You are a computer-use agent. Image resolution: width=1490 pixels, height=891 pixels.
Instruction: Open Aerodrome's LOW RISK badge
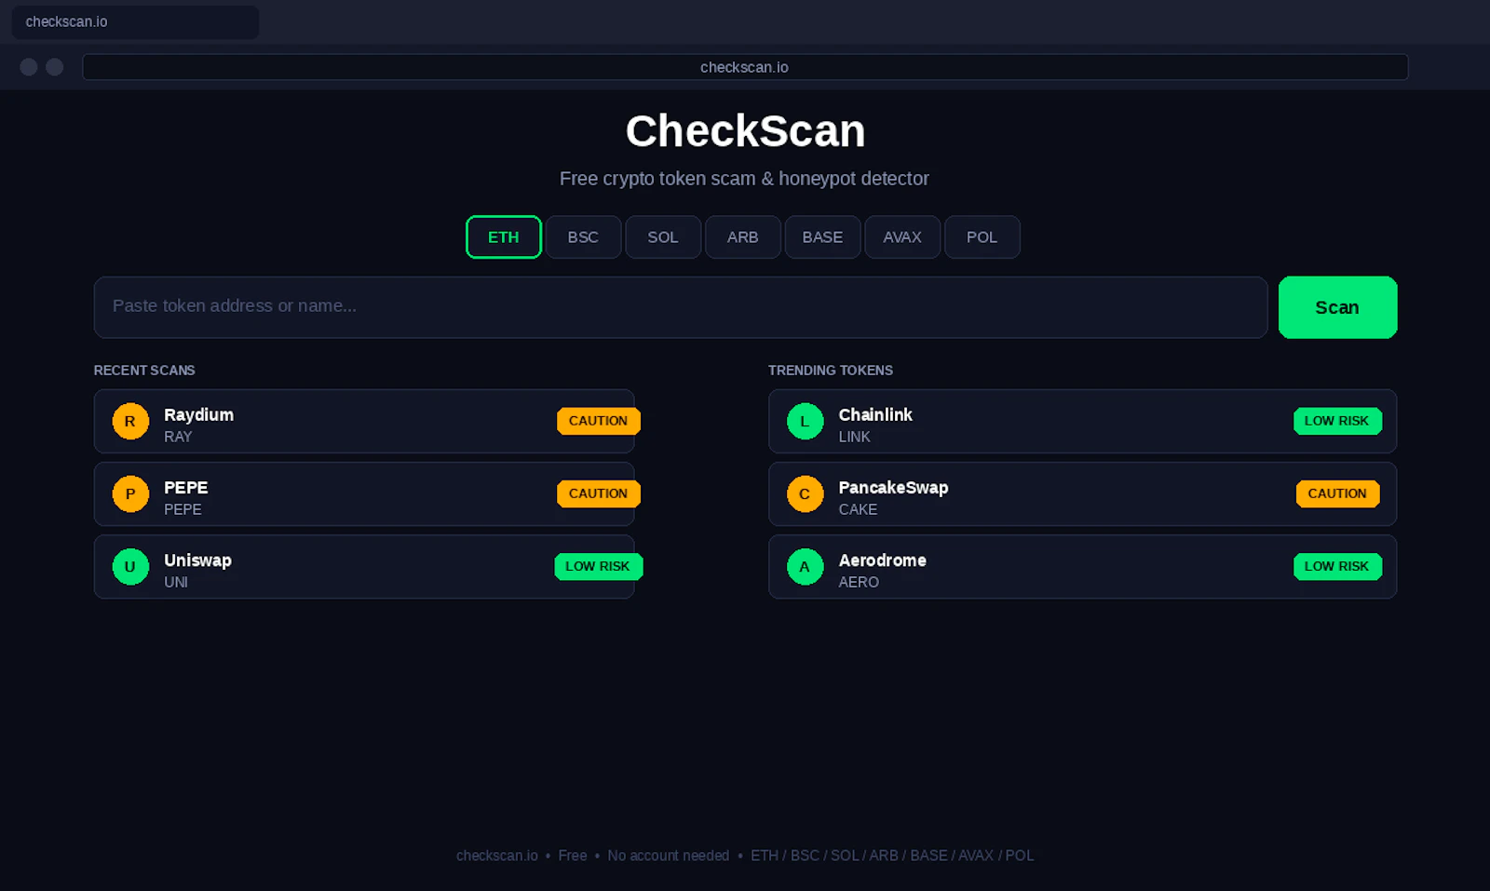1337,566
